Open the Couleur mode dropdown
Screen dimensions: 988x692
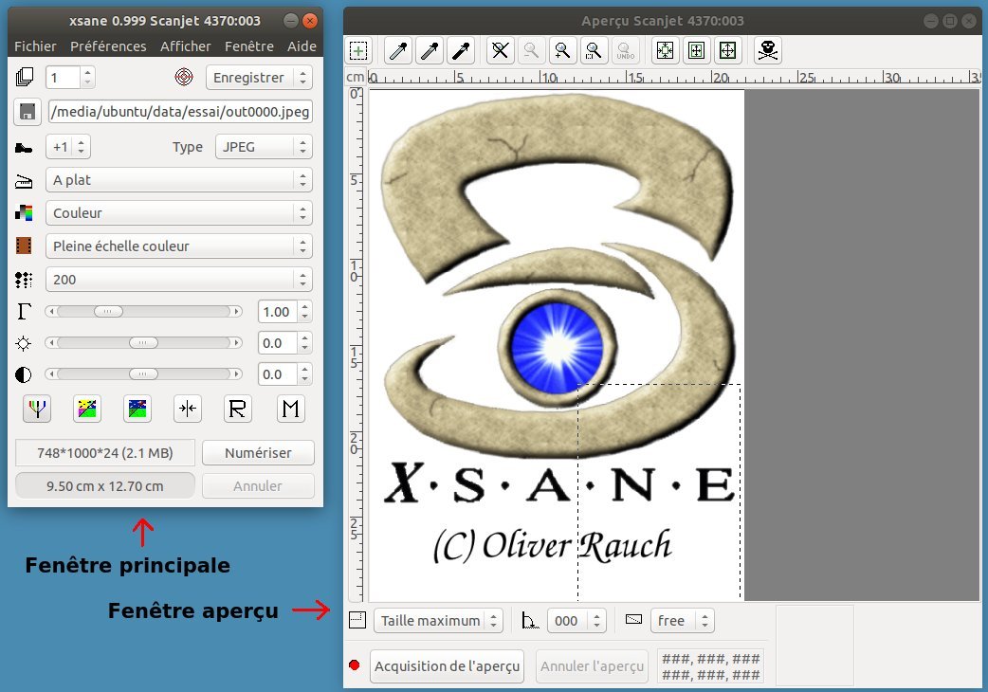click(179, 213)
